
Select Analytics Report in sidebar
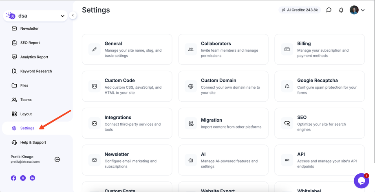(34, 57)
